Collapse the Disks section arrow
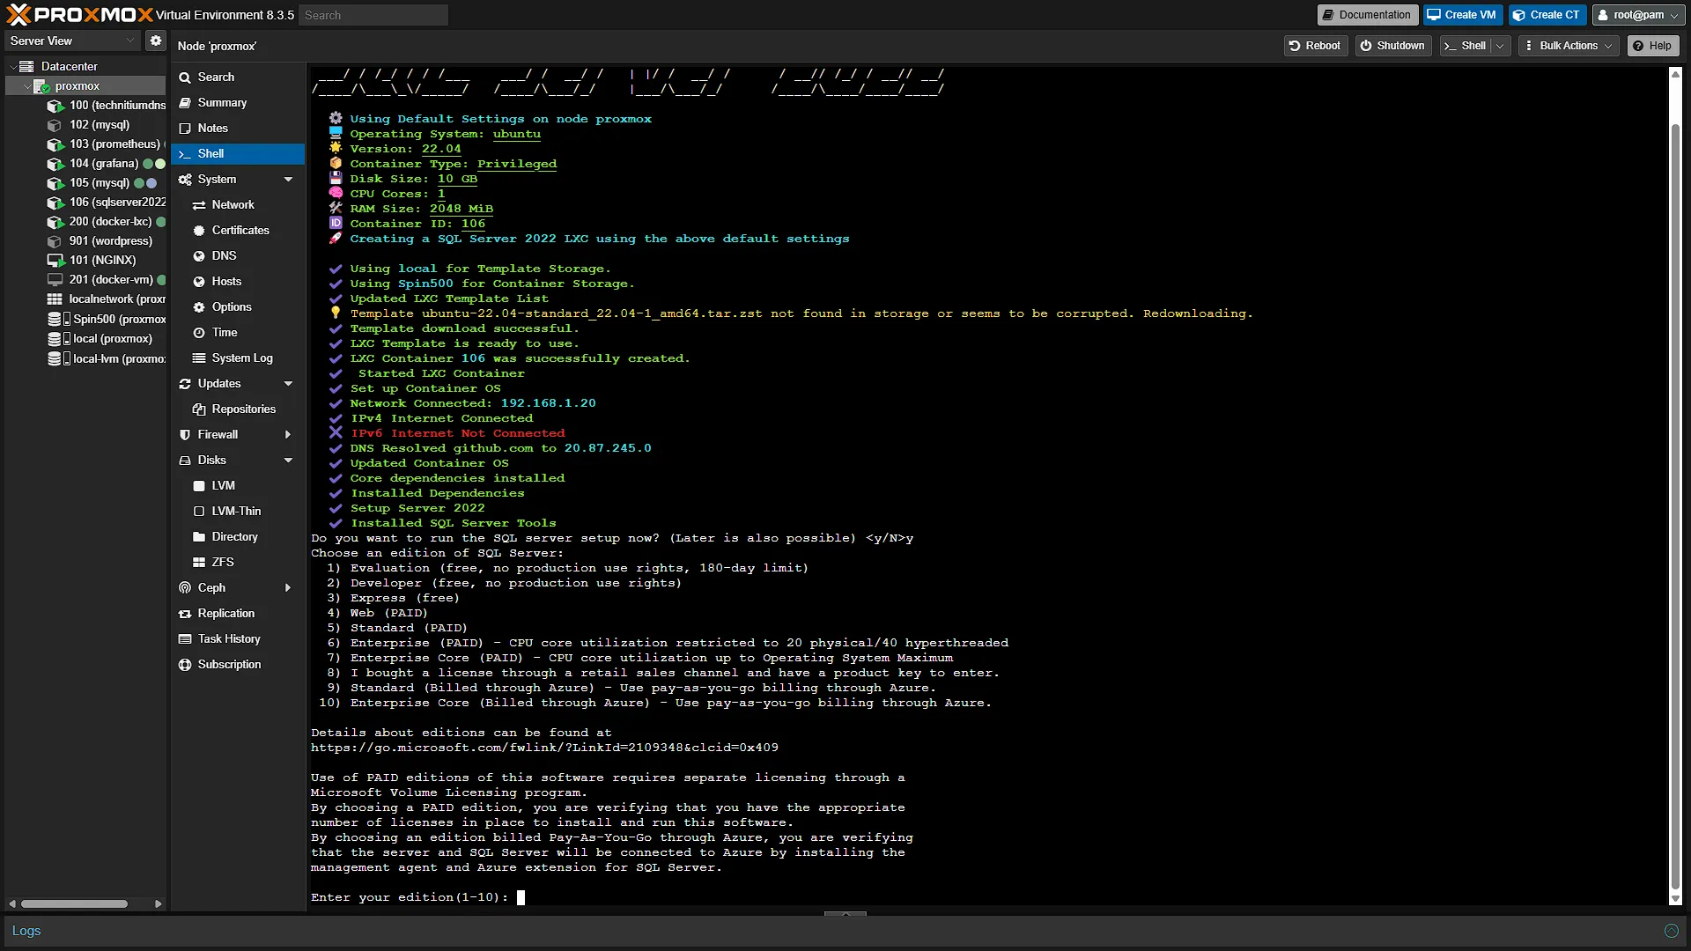The image size is (1691, 951). pyautogui.click(x=288, y=461)
